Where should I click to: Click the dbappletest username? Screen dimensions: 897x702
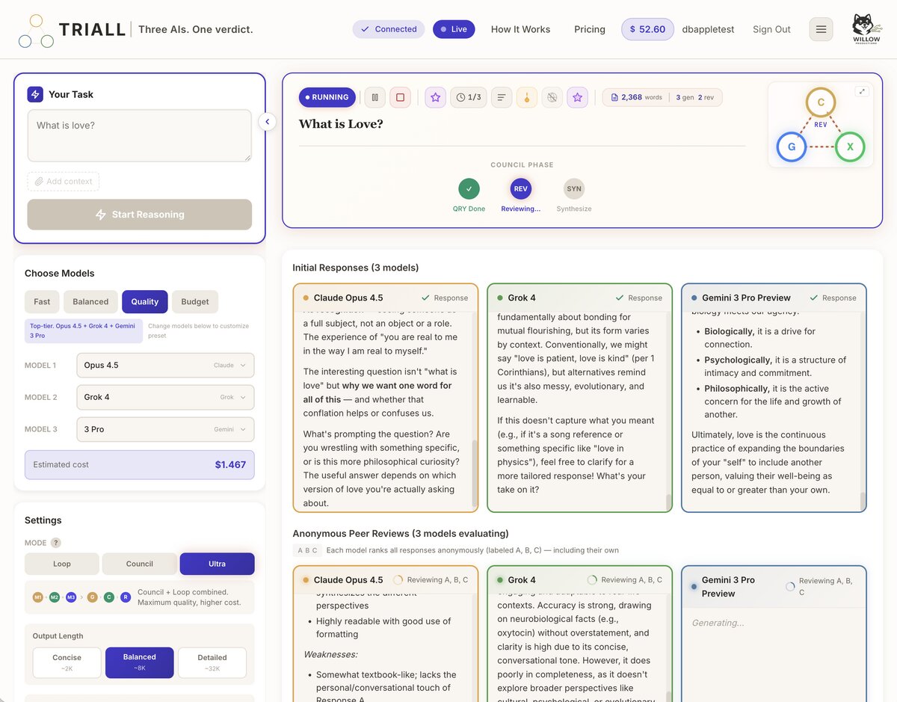pyautogui.click(x=708, y=29)
